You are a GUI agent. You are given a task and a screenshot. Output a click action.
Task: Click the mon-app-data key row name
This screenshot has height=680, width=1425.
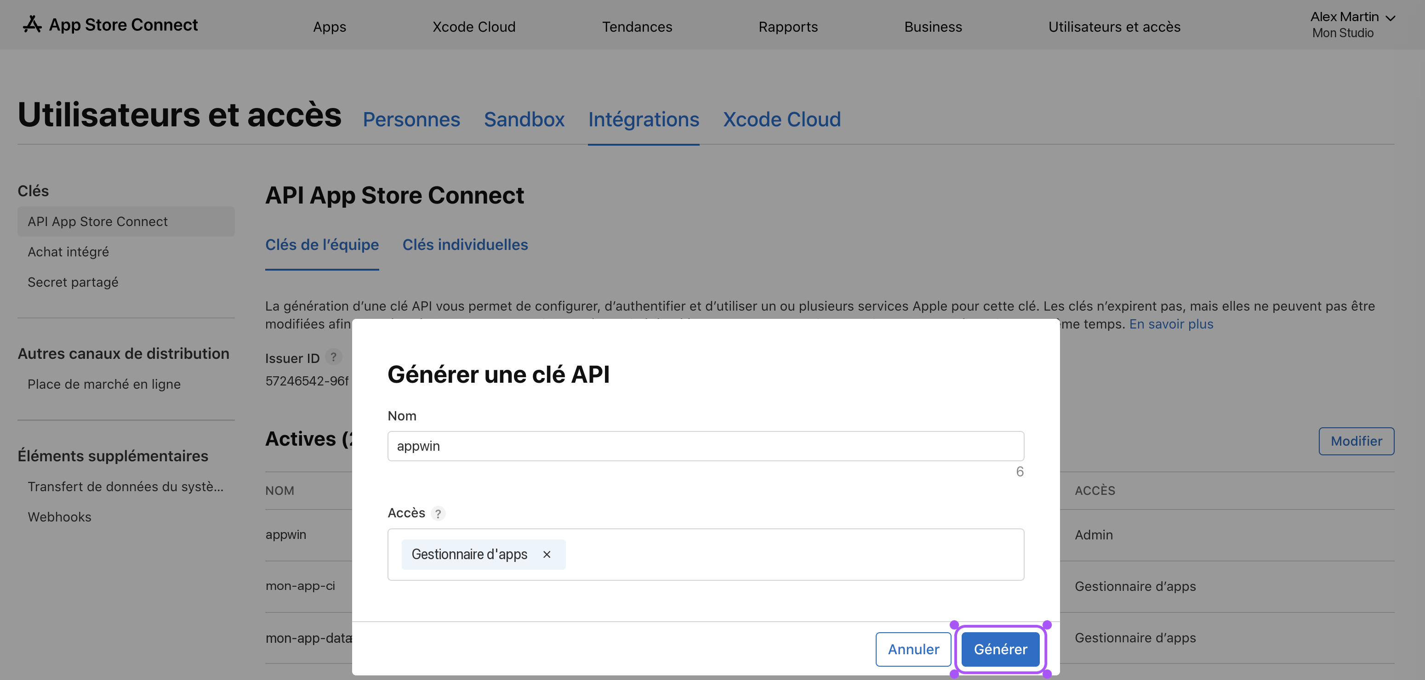point(309,638)
